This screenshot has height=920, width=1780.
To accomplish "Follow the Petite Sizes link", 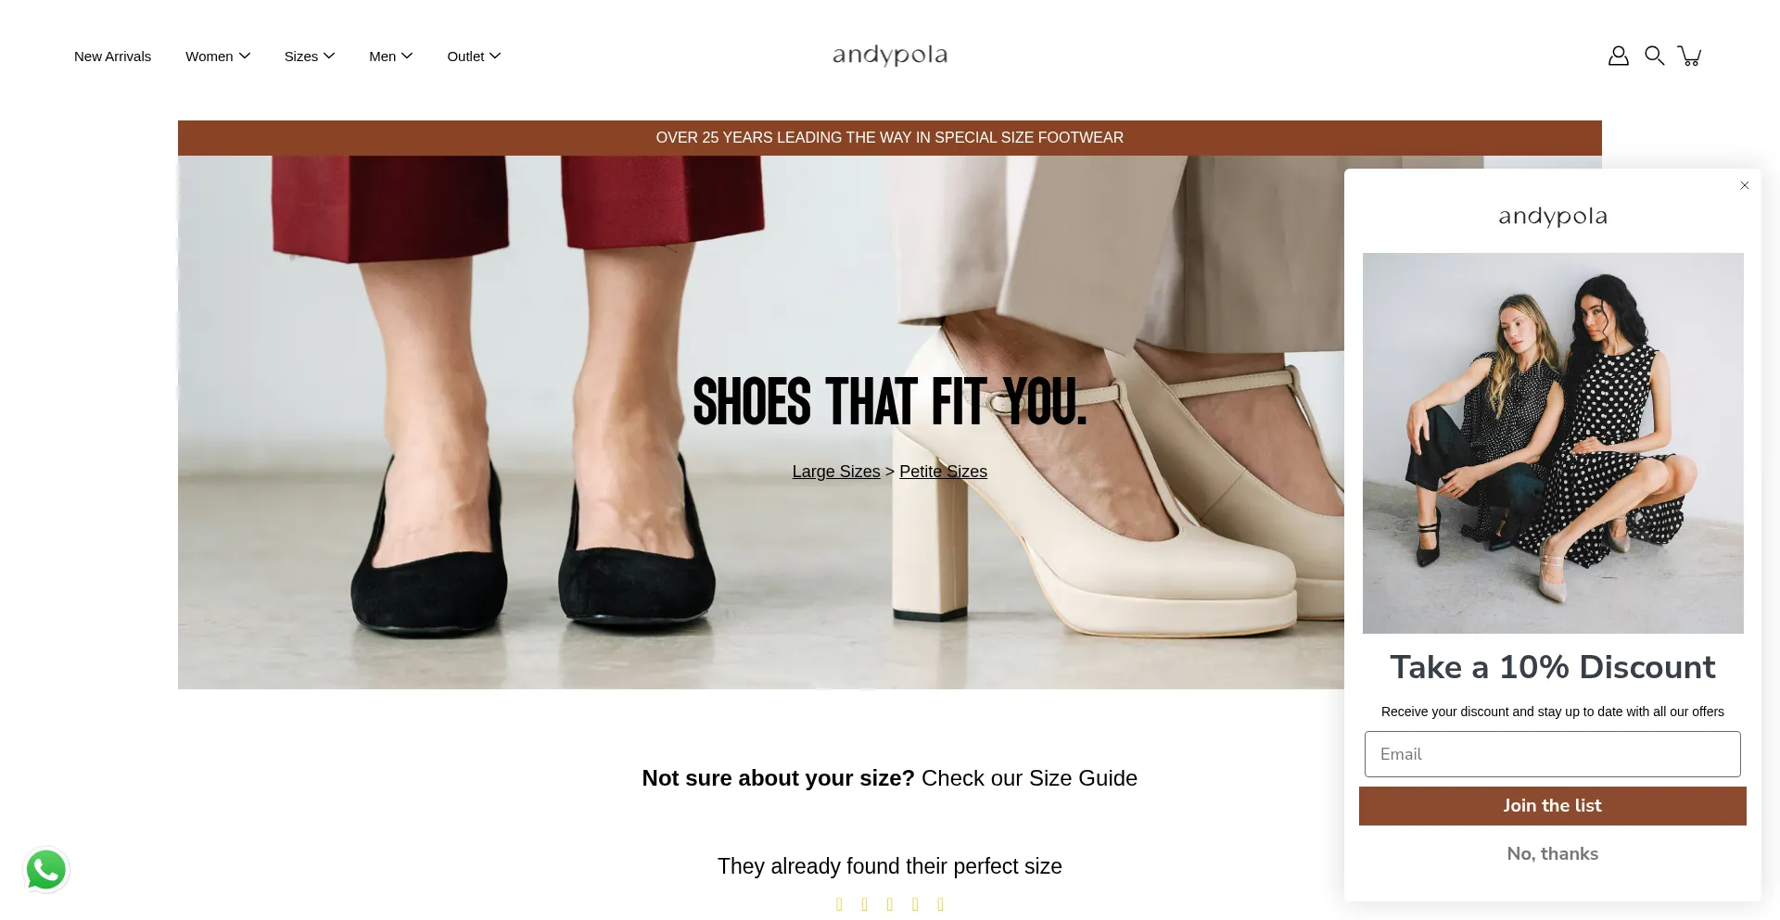I will pos(943,472).
